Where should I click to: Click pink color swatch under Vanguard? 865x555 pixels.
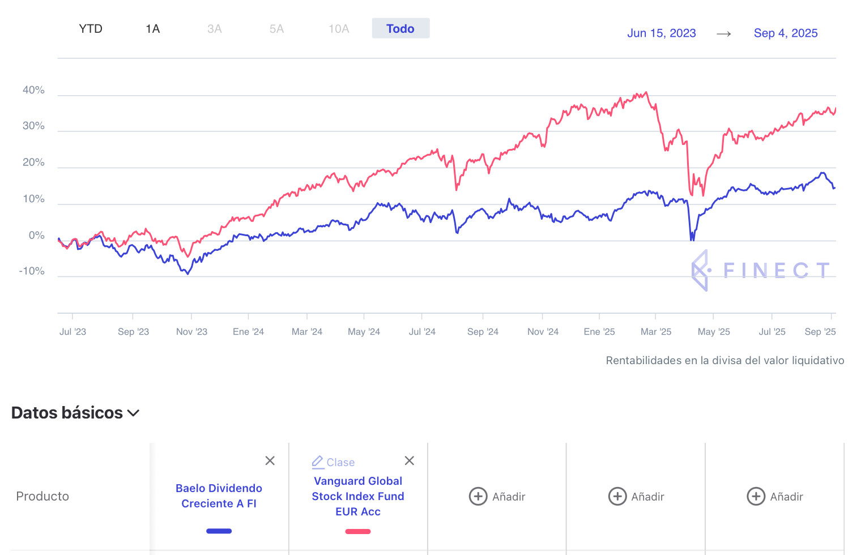coord(358,531)
